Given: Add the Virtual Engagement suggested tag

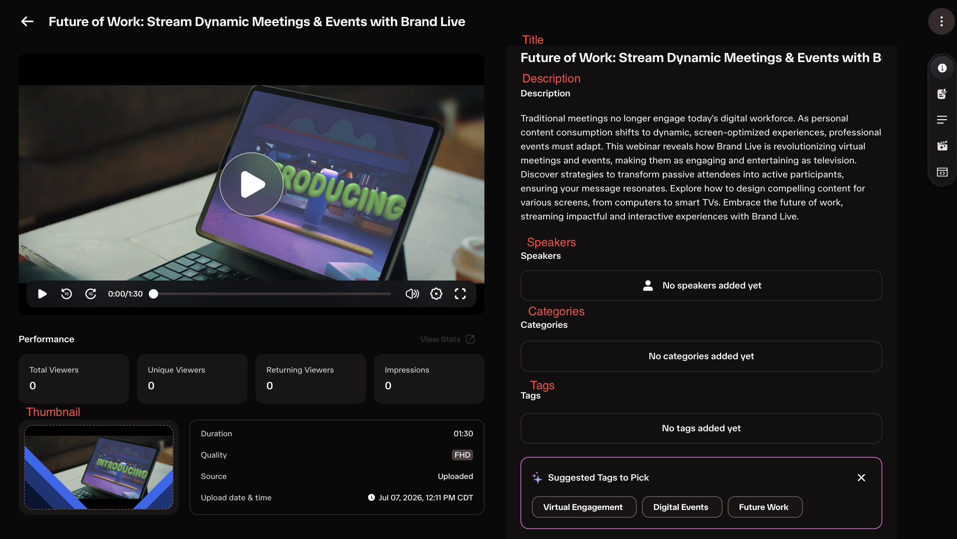Looking at the screenshot, I should pos(584,507).
